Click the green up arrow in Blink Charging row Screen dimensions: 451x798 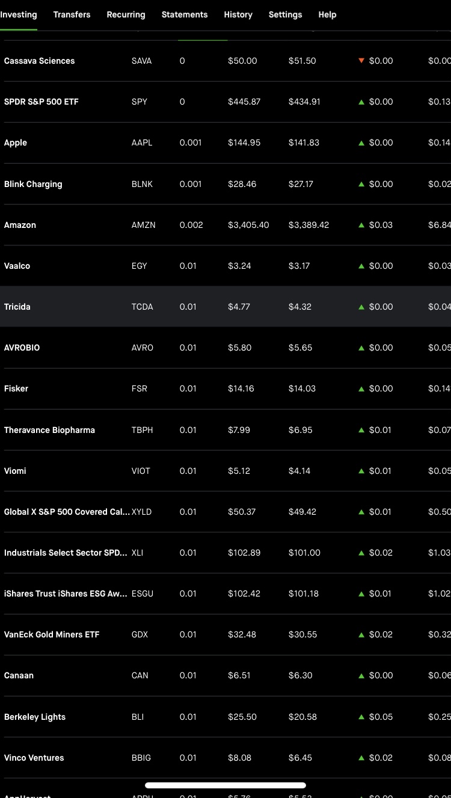[x=361, y=184]
